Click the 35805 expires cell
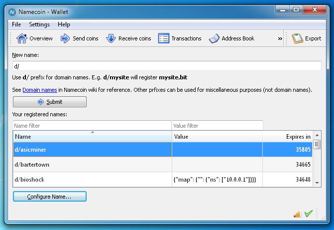This screenshot has width=334, height=230. point(287,150)
